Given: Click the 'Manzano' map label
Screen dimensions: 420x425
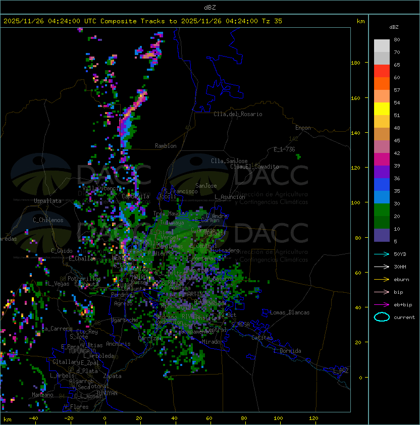Looking at the screenshot, I should click(x=42, y=395).
